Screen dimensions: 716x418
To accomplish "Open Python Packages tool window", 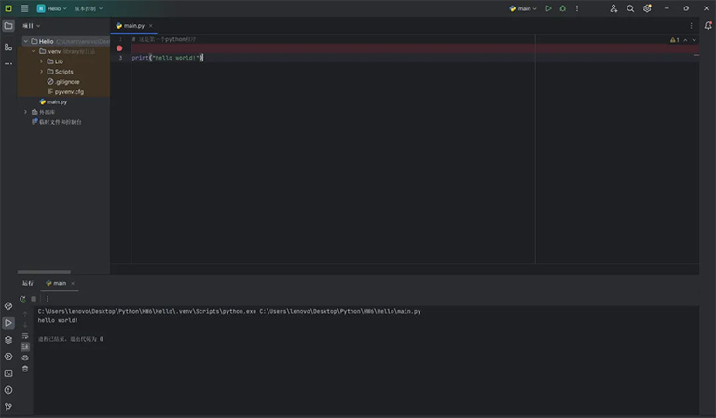I will (x=8, y=340).
